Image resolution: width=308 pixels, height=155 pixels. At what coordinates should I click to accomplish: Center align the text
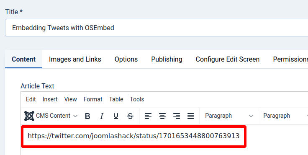point(162,116)
